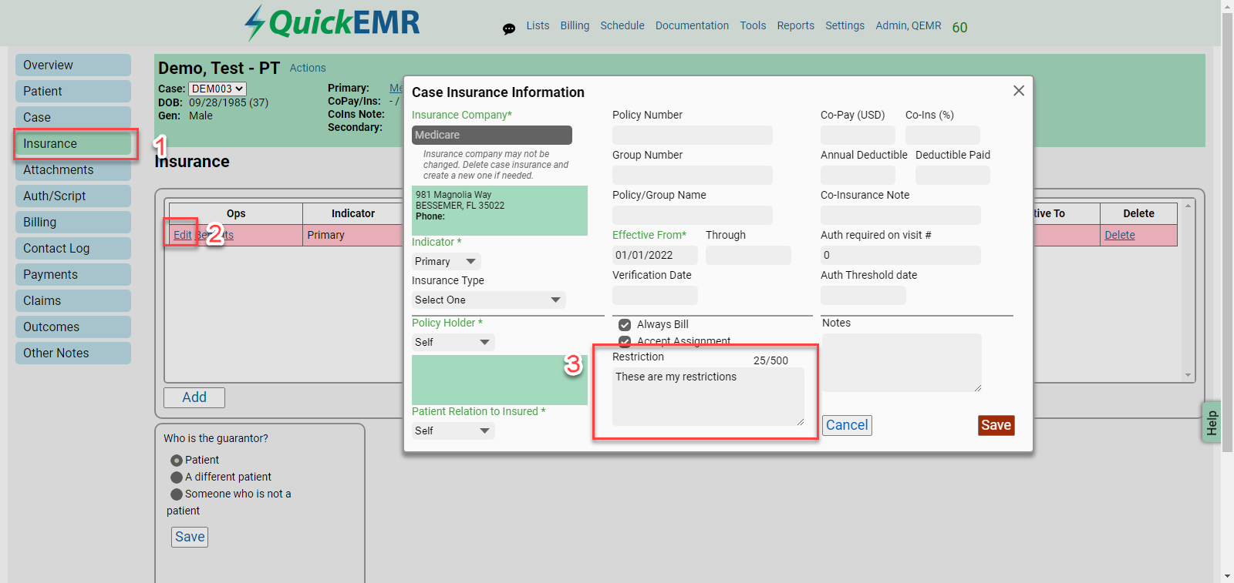The height and width of the screenshot is (583, 1234).
Task: Click the Verification Date field
Action: coord(655,296)
